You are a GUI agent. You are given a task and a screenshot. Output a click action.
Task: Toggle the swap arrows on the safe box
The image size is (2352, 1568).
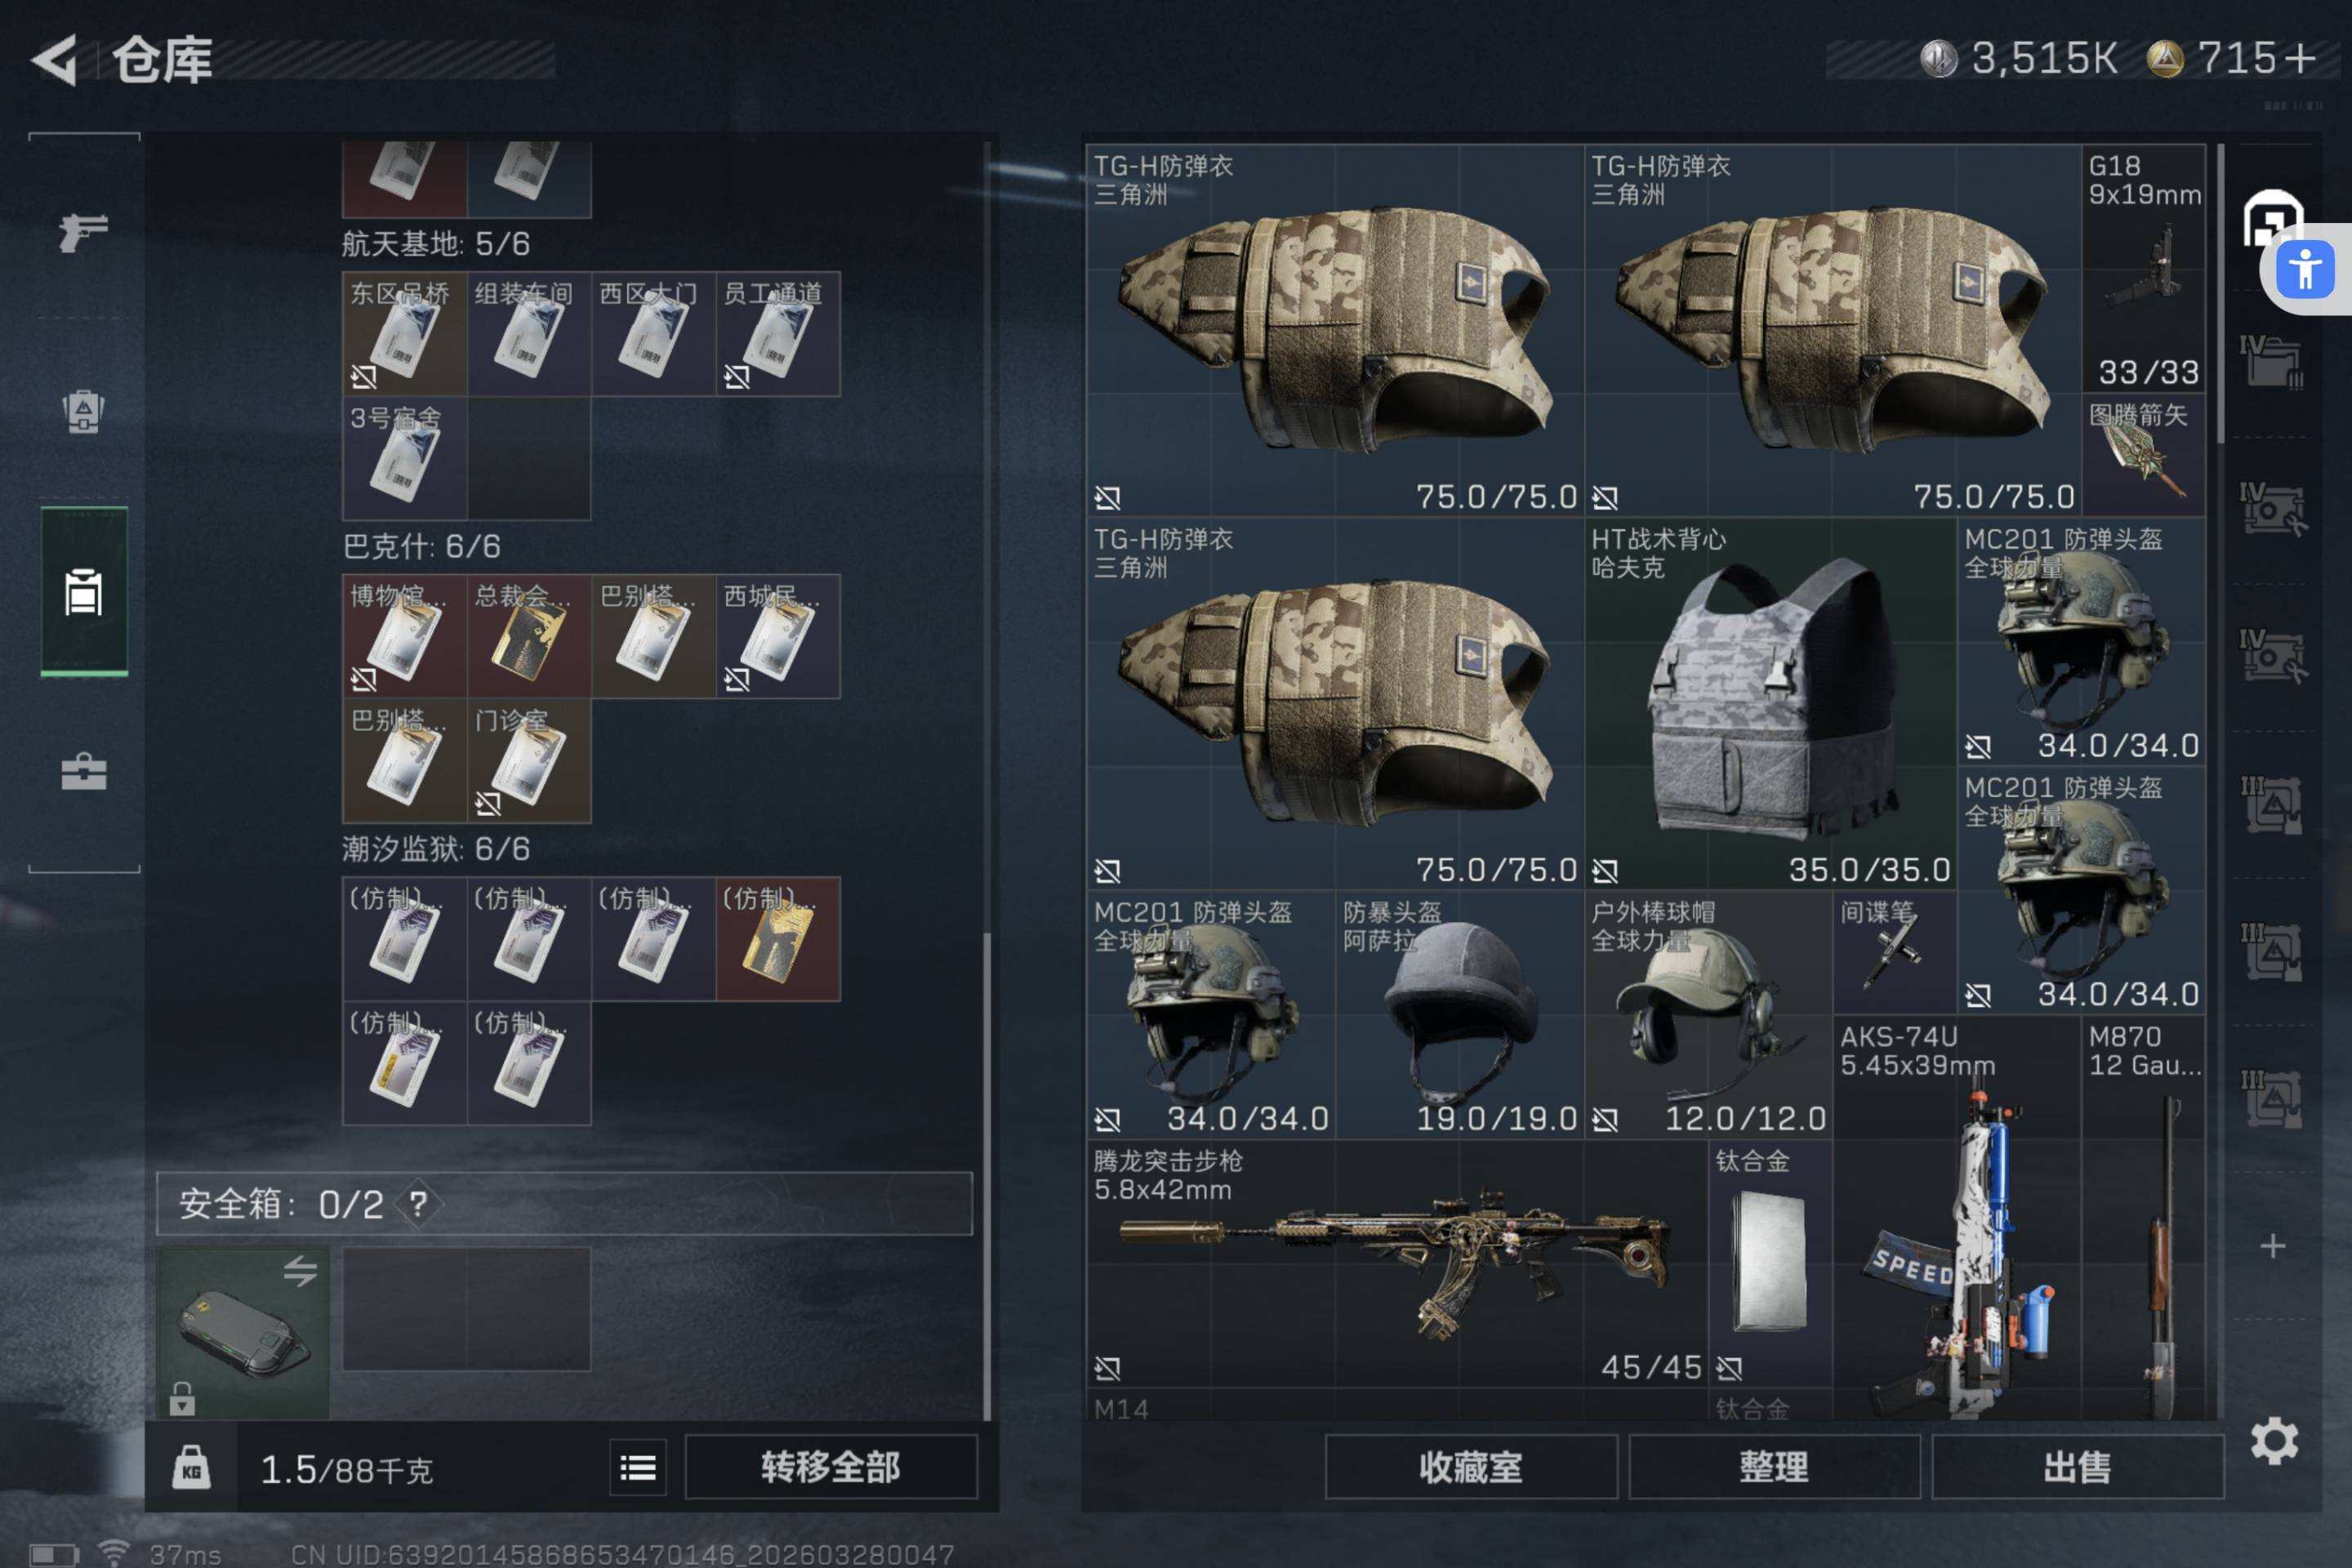click(x=300, y=1271)
